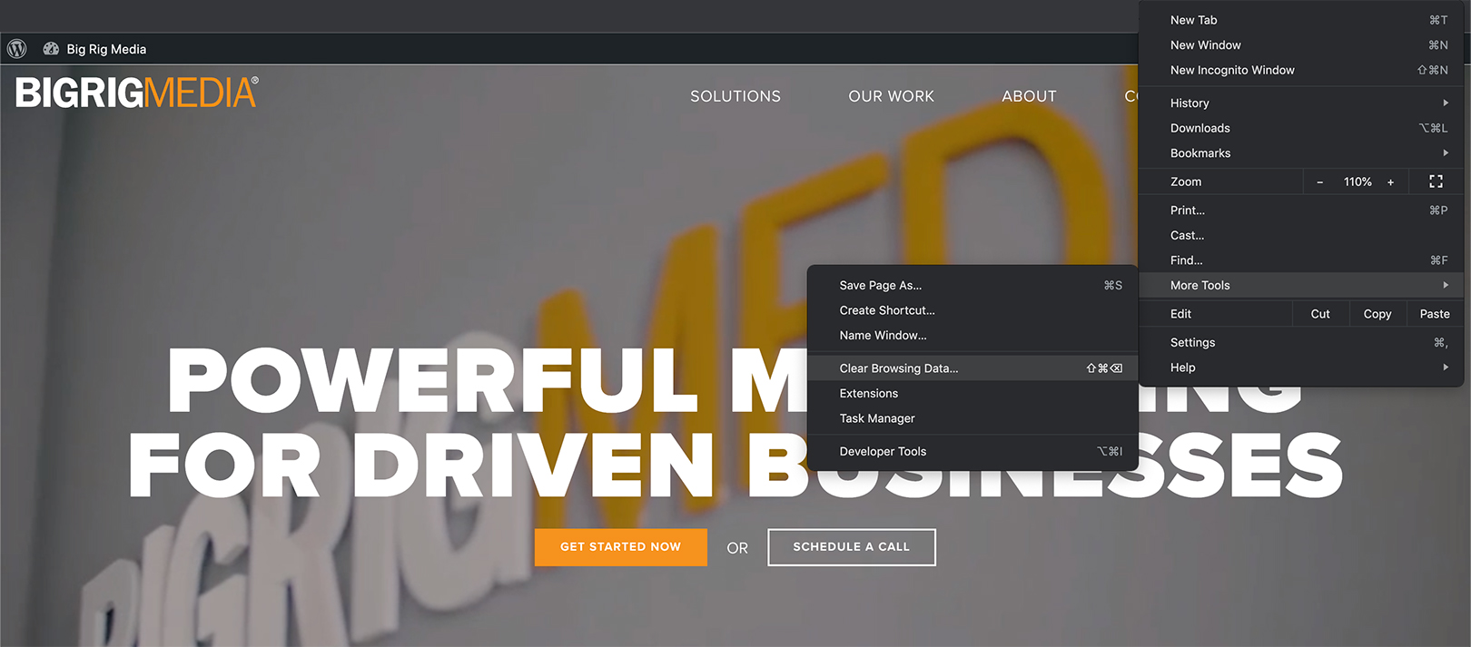Expand the Bookmarks submenu
The height and width of the screenshot is (647, 1471).
point(1301,153)
